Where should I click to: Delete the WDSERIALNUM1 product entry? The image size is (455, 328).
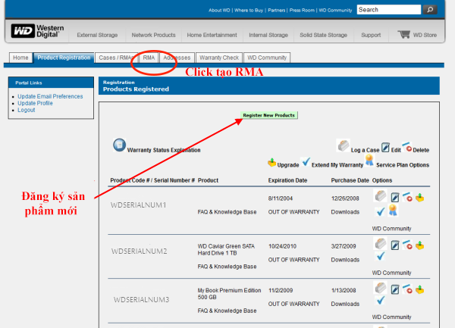(x=407, y=196)
